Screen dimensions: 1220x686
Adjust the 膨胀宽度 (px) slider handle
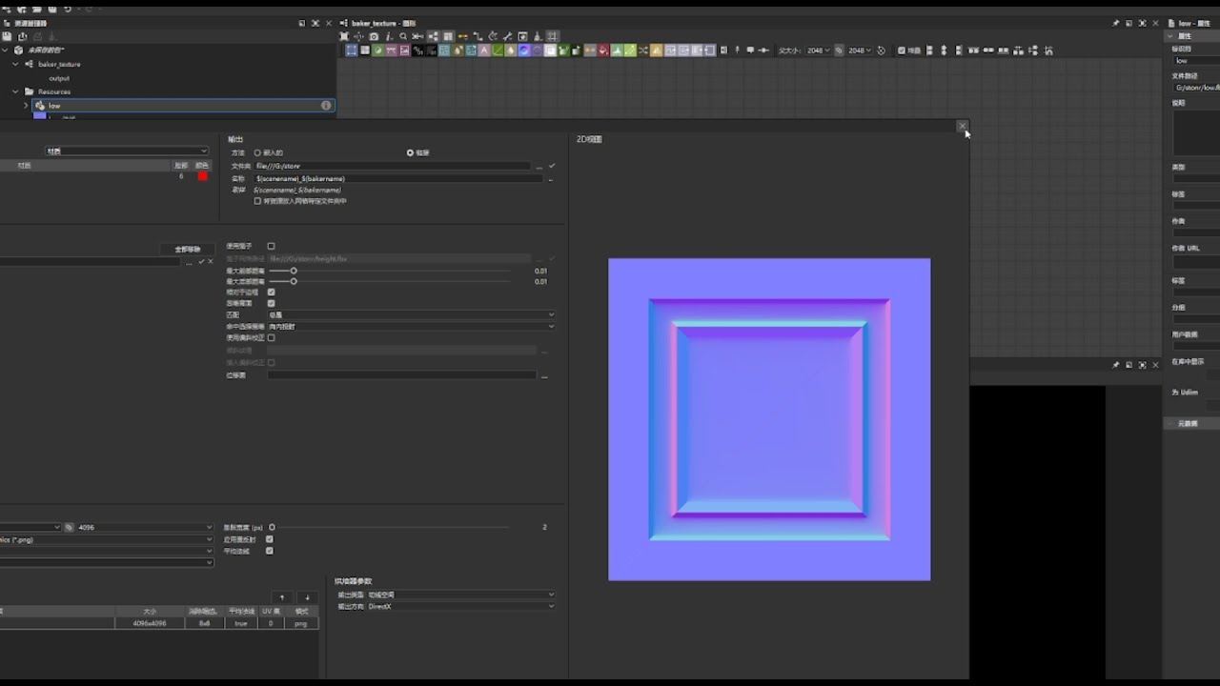tap(272, 527)
